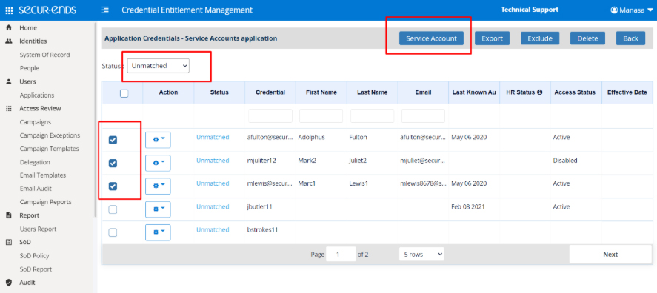The height and width of the screenshot is (293, 657).
Task: Open action gear menu for afulton
Action: (158, 140)
